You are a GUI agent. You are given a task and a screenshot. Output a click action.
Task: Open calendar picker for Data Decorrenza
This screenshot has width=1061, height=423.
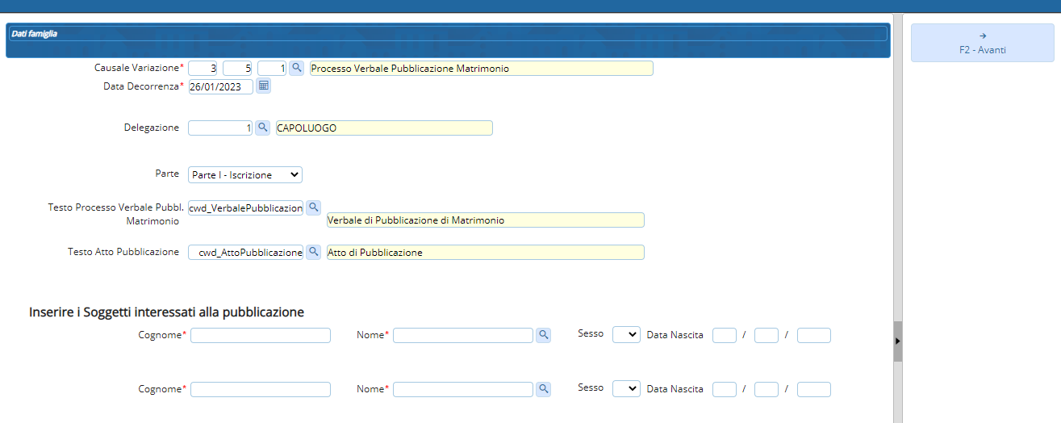coord(263,86)
